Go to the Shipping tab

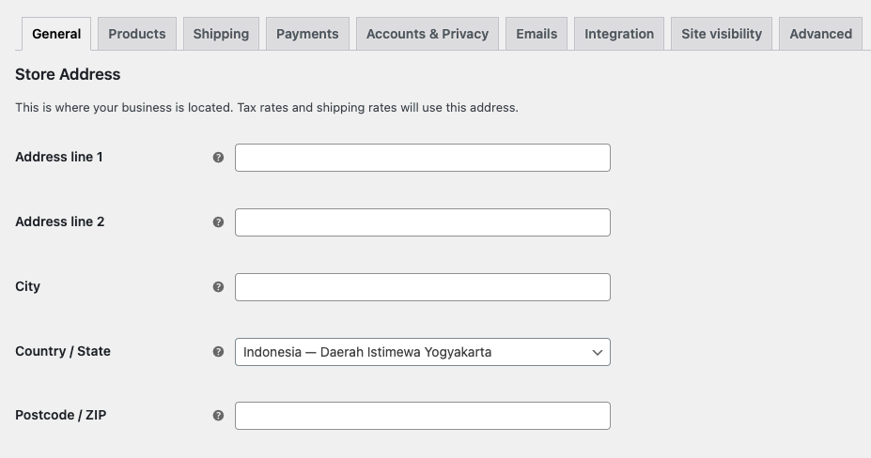(x=221, y=34)
